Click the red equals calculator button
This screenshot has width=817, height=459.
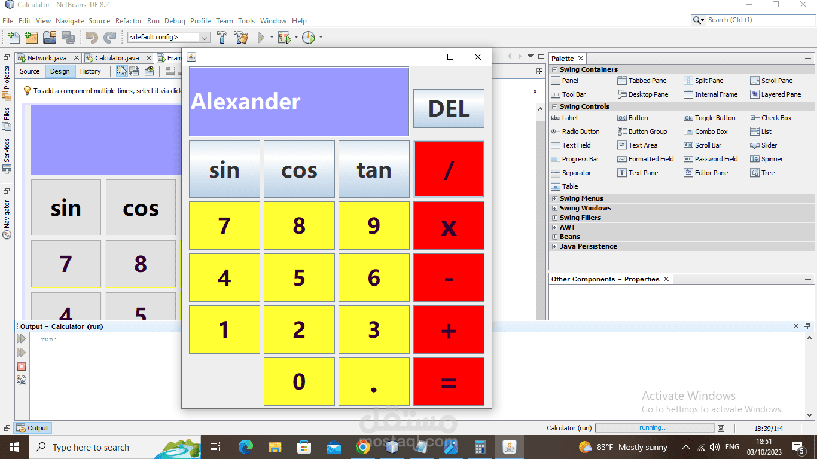click(x=449, y=382)
